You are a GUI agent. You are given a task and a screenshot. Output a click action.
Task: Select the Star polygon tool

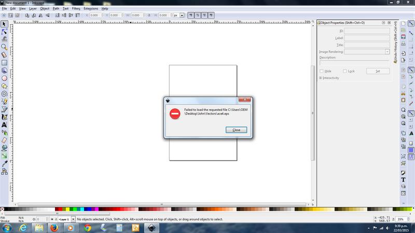[4, 86]
